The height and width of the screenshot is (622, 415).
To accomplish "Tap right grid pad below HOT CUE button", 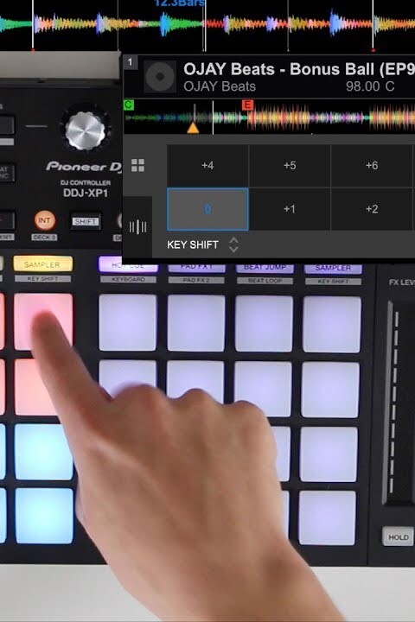I will click(127, 322).
